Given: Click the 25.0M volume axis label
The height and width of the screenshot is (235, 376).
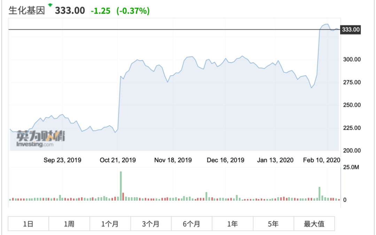Looking at the screenshot, I should tap(351, 167).
